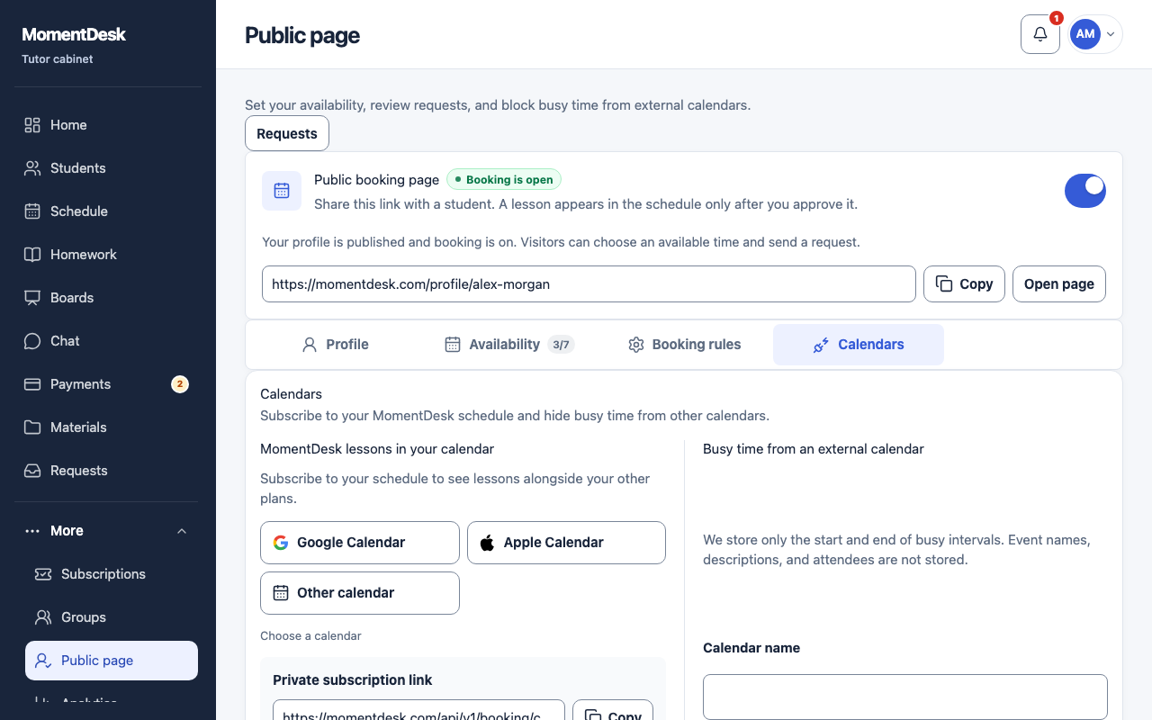Copy the public profile link
The width and height of the screenshot is (1152, 720).
tap(964, 283)
